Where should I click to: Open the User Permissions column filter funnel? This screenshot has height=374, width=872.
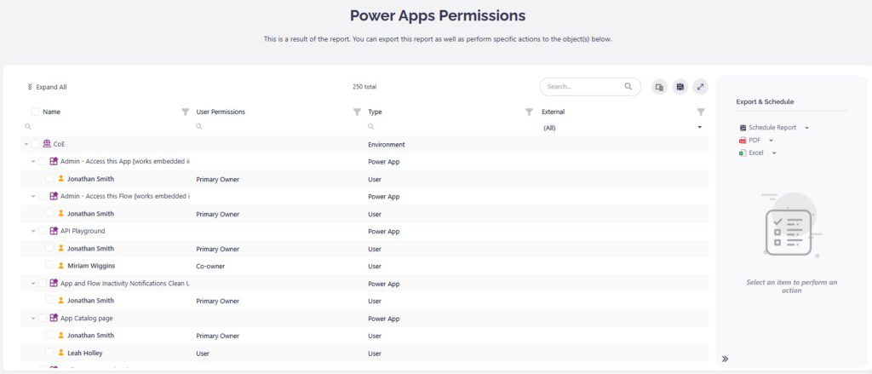click(x=357, y=112)
